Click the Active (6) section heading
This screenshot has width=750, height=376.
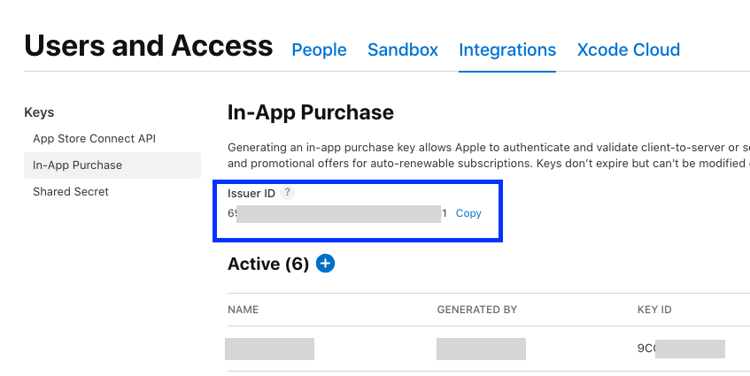tap(268, 264)
